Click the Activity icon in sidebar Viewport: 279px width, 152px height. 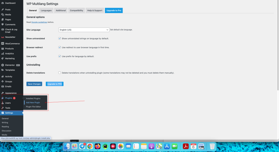3,76
